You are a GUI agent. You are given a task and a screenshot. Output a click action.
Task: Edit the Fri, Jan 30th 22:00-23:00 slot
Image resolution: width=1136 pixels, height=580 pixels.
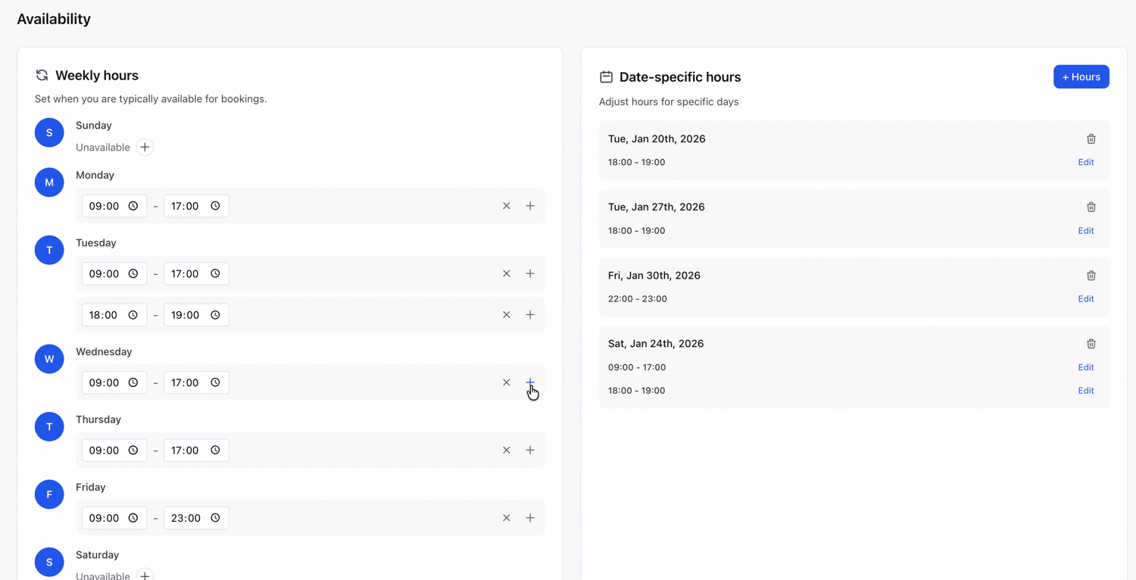click(1085, 298)
